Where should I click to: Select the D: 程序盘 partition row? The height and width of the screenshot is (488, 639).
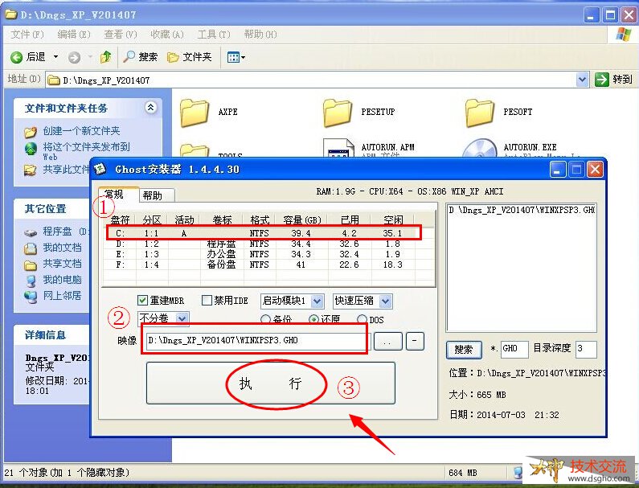[264, 244]
